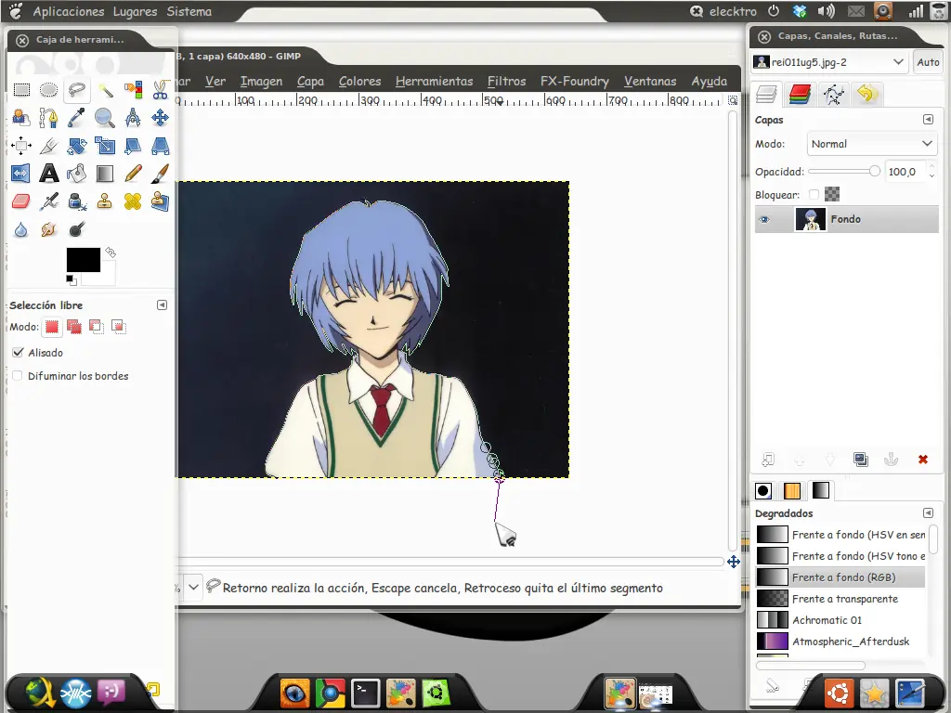Image resolution: width=951 pixels, height=713 pixels.
Task: Open the layer Modo Normal dropdown
Action: coord(872,144)
